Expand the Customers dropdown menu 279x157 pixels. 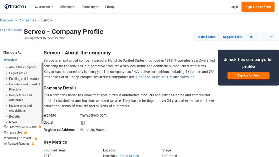[44, 7]
